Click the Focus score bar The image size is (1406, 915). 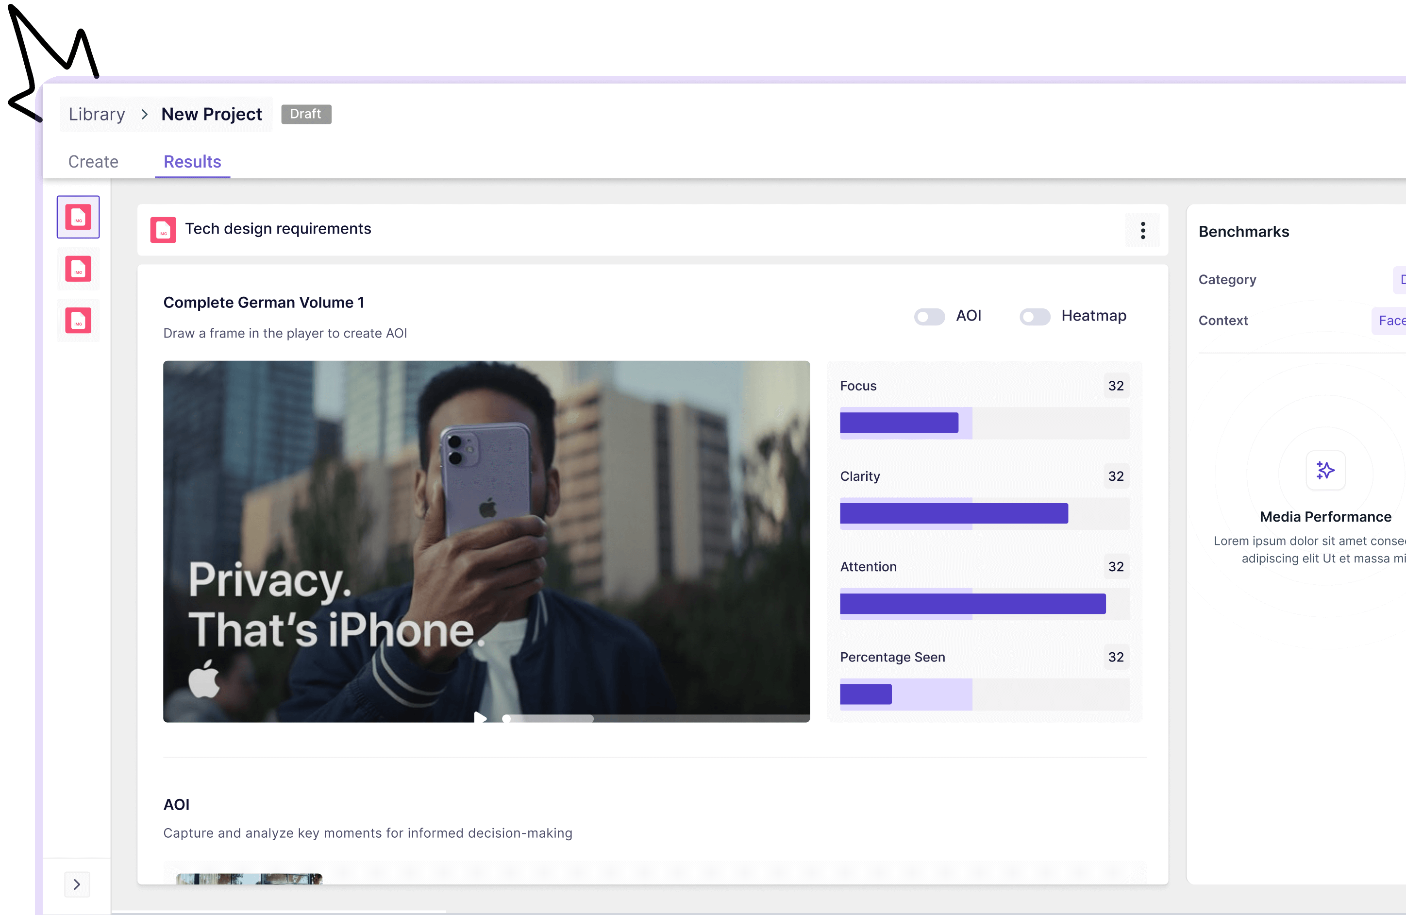[x=984, y=423]
